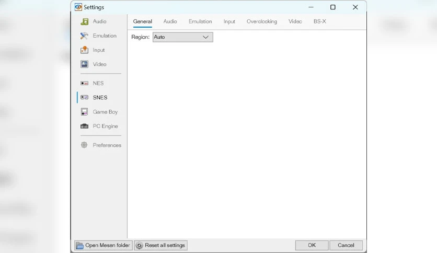Click the Audio music note icon in sidebar
Image resolution: width=437 pixels, height=253 pixels.
[x=85, y=21]
